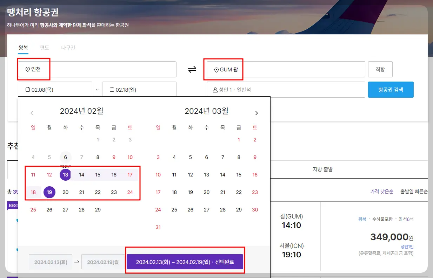Select February 20 in the calendar

[65, 192]
